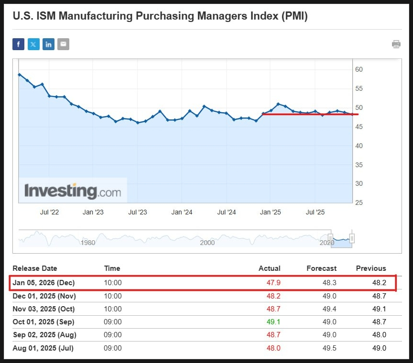Click the Investing.com watermark logo
The image size is (413, 363).
(x=73, y=191)
